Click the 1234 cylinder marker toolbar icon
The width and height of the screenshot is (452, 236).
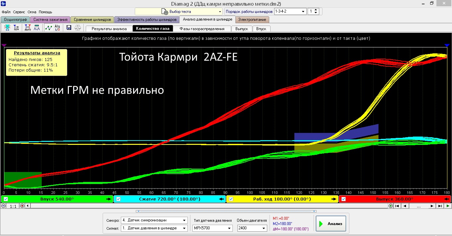[x=16, y=28]
